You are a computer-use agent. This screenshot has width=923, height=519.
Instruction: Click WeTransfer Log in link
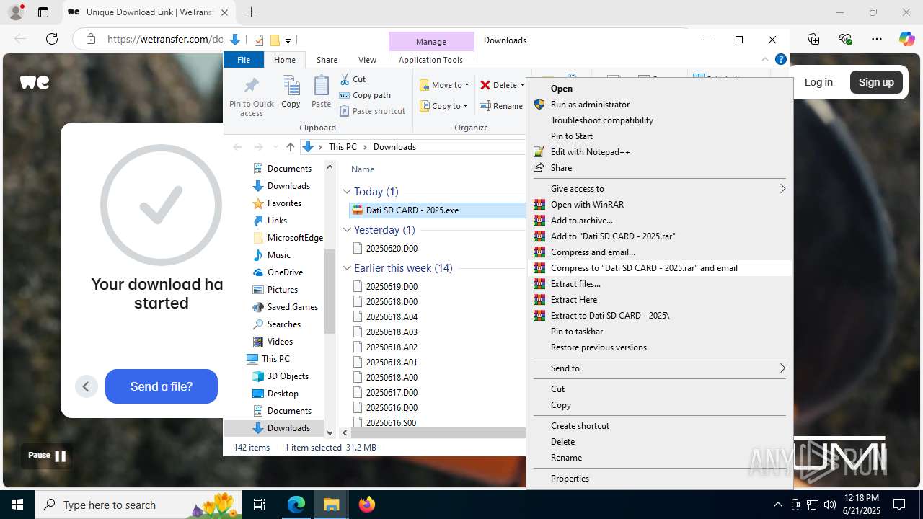point(818,82)
